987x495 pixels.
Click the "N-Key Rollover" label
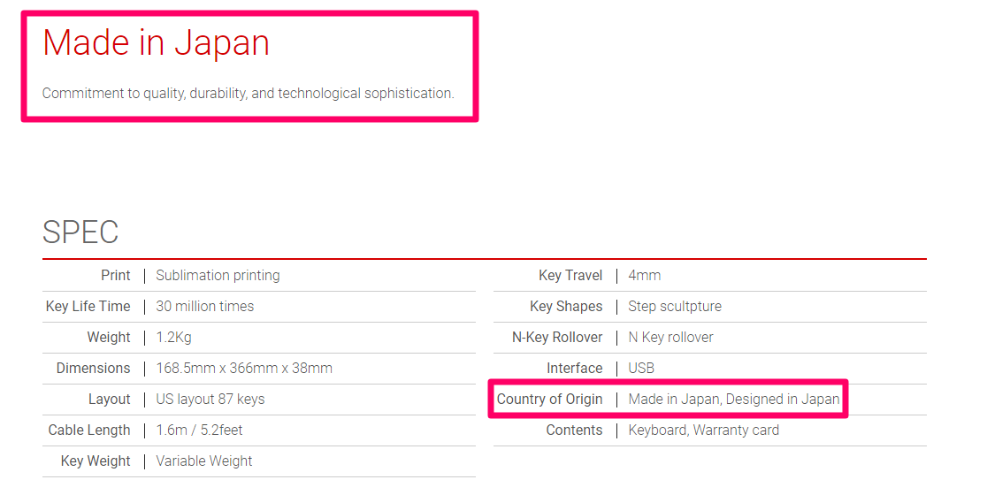coord(557,338)
